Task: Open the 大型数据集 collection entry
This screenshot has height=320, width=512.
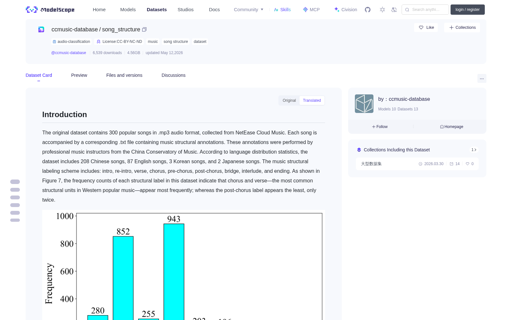Action: click(417, 164)
